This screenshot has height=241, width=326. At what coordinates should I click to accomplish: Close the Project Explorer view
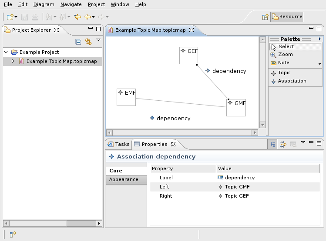[57, 30]
